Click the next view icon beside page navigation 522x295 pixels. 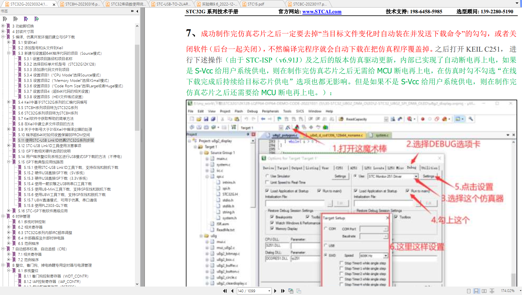[299, 291]
